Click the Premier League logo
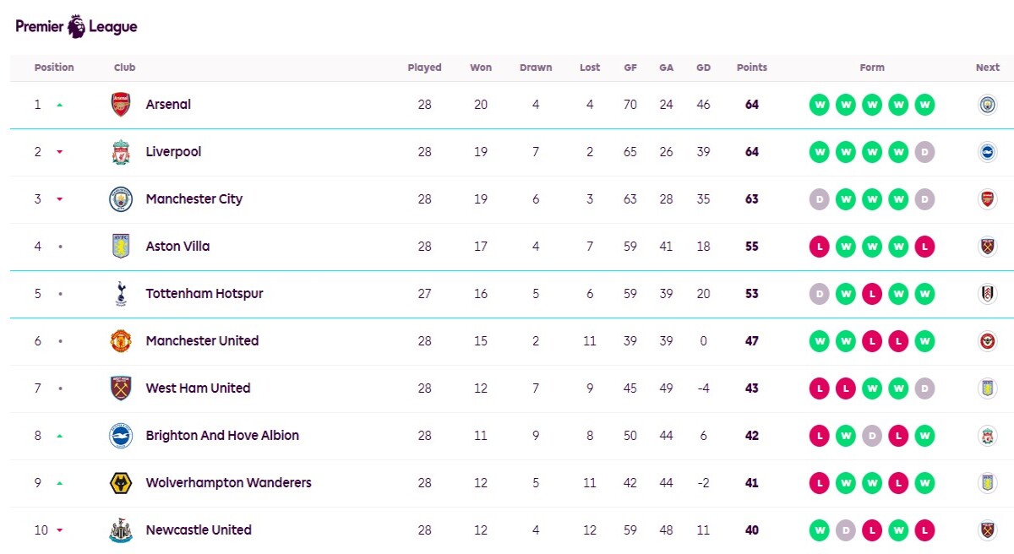Viewport: 1014px width, 554px height. point(76,26)
